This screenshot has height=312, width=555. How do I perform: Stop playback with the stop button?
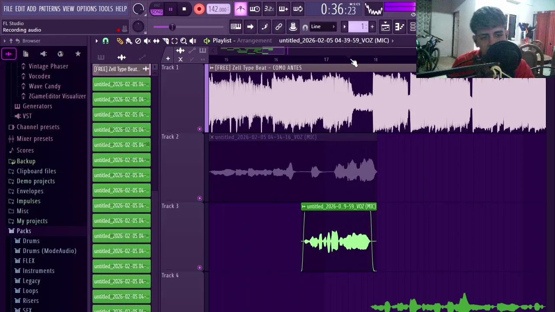[x=184, y=9]
